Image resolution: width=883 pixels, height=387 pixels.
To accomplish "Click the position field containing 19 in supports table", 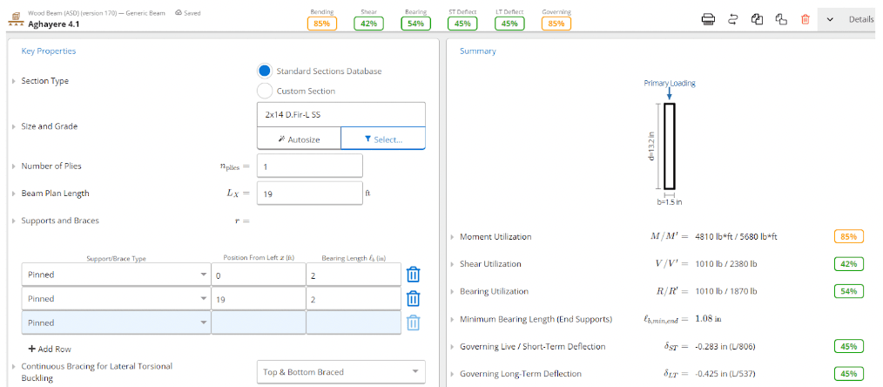I will 259,299.
